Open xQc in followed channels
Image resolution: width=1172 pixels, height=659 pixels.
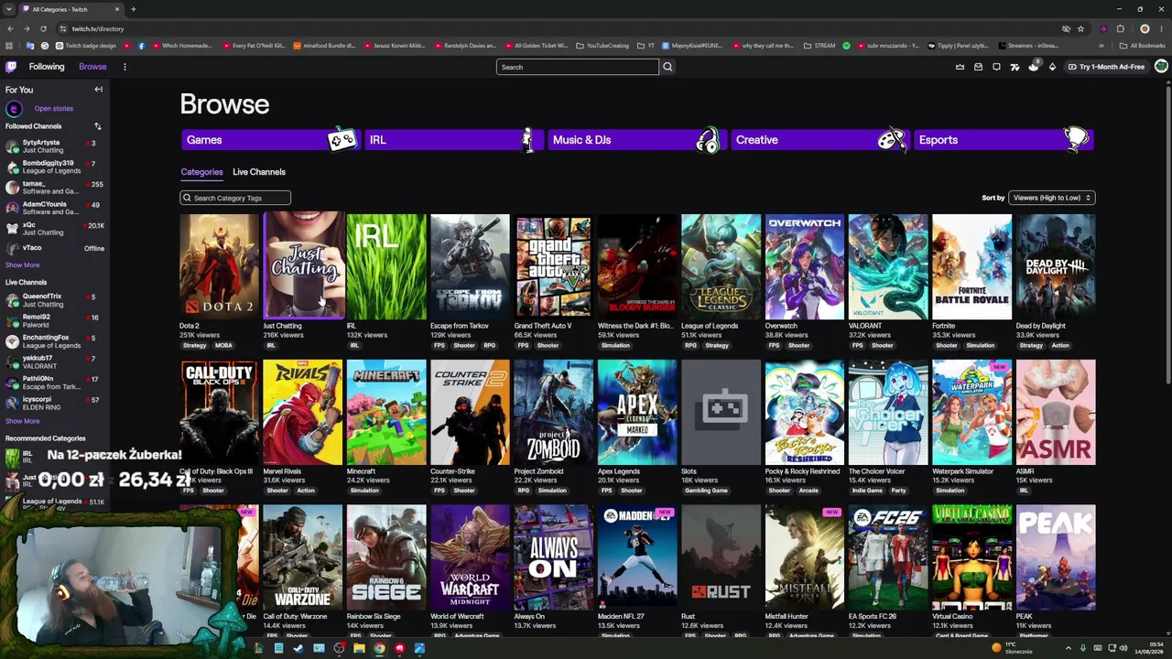point(54,228)
